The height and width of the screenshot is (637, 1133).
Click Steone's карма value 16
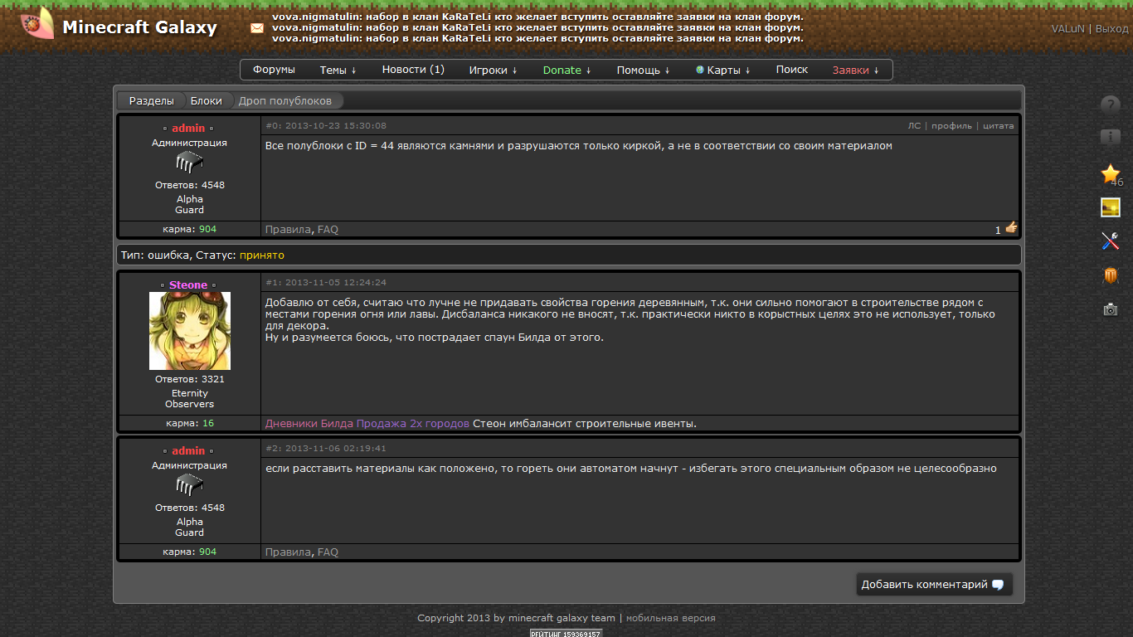[x=208, y=423]
